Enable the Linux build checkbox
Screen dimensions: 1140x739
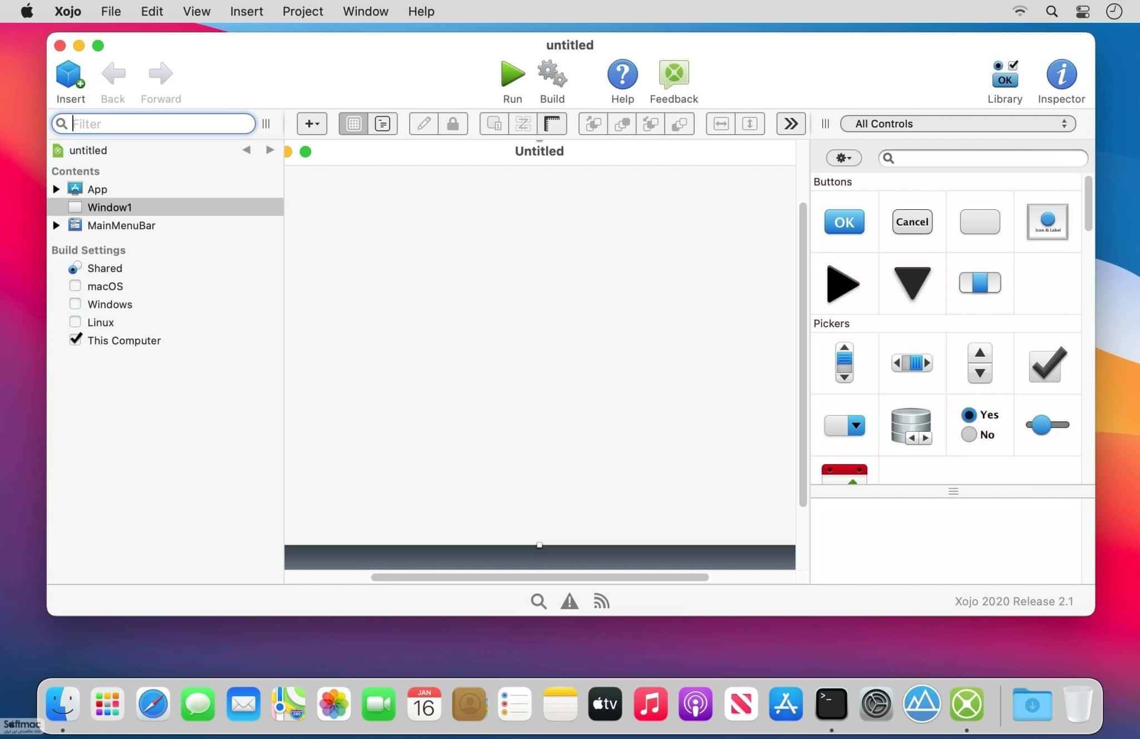75,322
